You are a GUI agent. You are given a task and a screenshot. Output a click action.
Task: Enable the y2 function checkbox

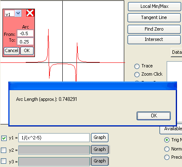point(4,150)
